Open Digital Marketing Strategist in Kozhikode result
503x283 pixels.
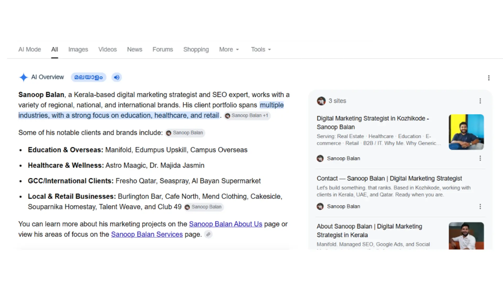pos(373,123)
